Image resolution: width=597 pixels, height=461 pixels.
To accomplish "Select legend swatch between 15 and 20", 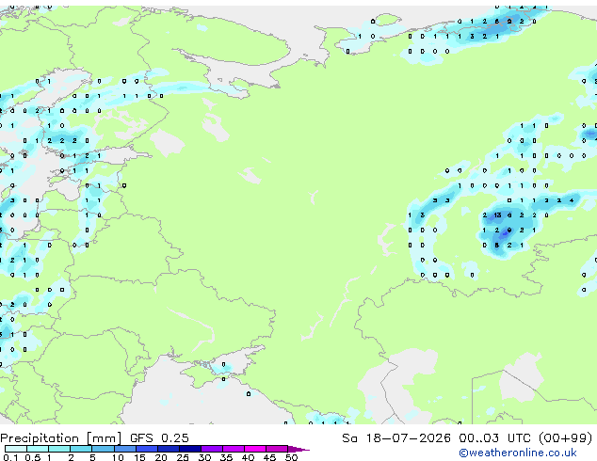I will 147,449.
